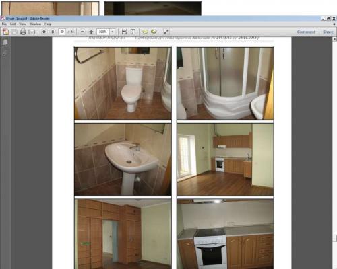Open the zoom percentage dropdown arrow

pos(113,32)
